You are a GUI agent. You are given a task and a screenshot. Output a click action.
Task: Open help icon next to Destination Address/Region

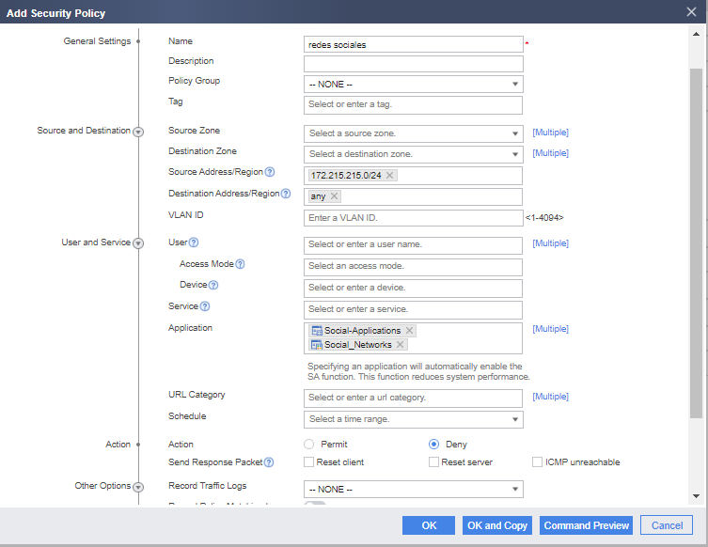click(x=286, y=194)
